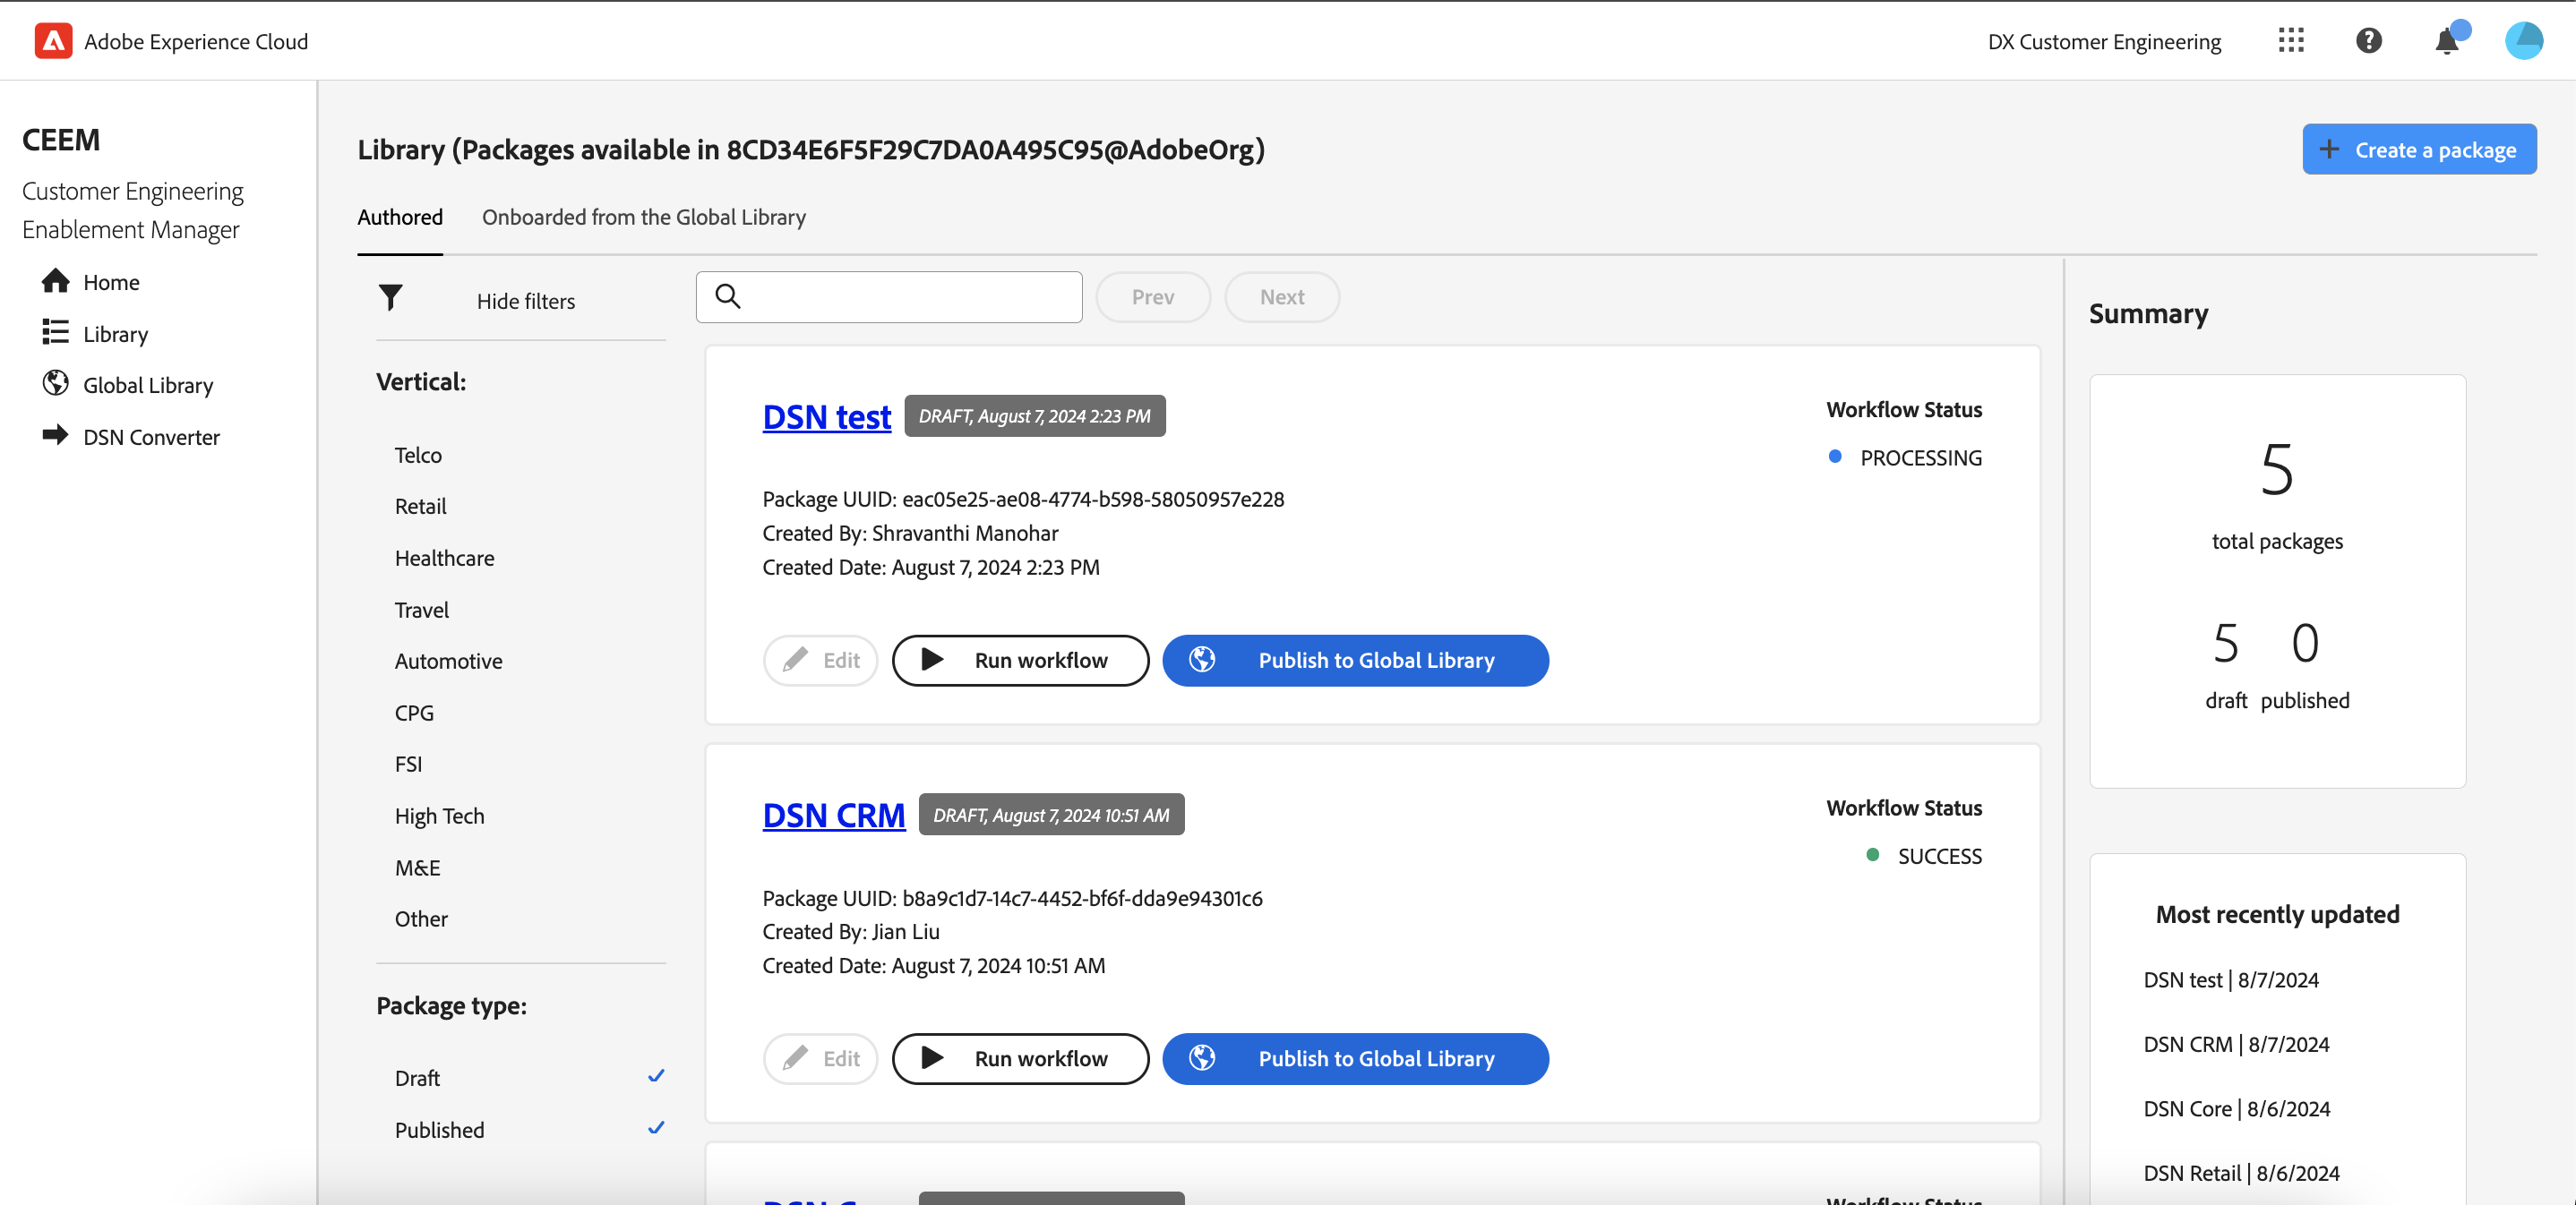Select the Other vertical filter

point(421,919)
